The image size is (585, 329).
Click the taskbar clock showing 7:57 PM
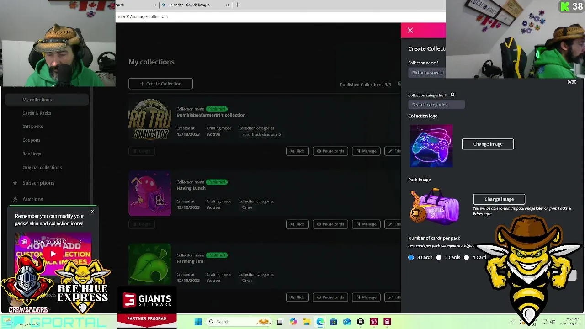pos(570,322)
